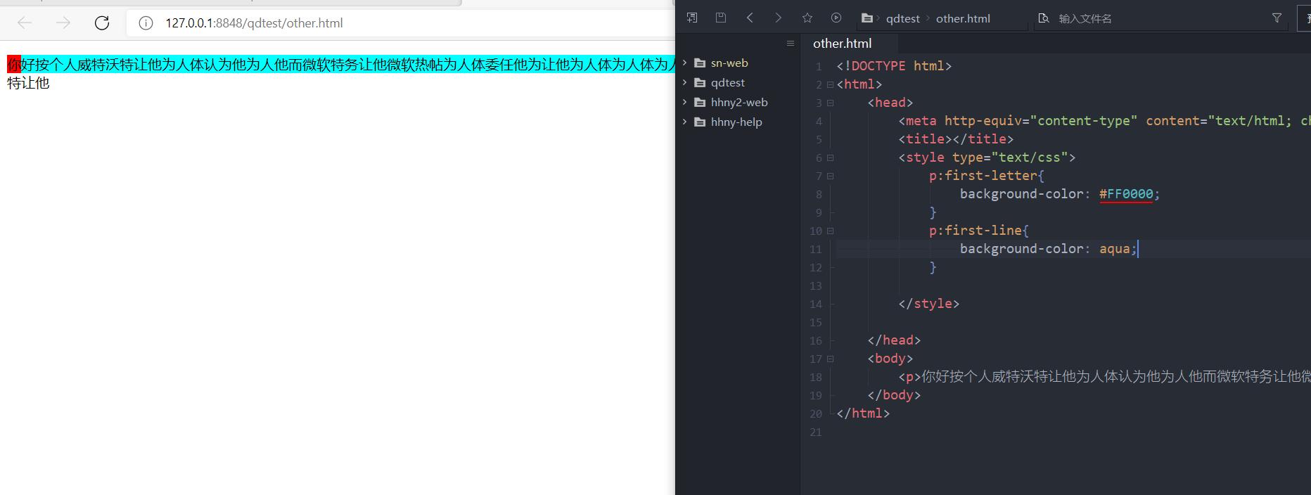Open the project panel hamburger menu
This screenshot has height=495, width=1311.
pyautogui.click(x=791, y=44)
